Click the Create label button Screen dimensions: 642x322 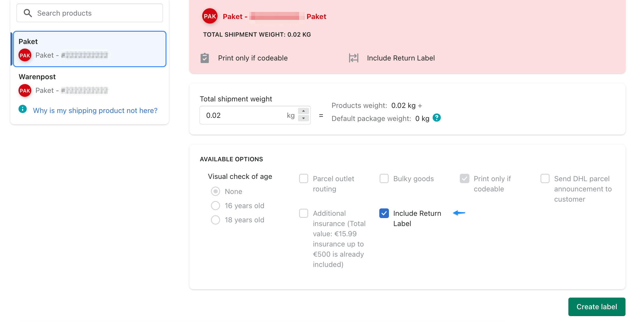(x=597, y=307)
